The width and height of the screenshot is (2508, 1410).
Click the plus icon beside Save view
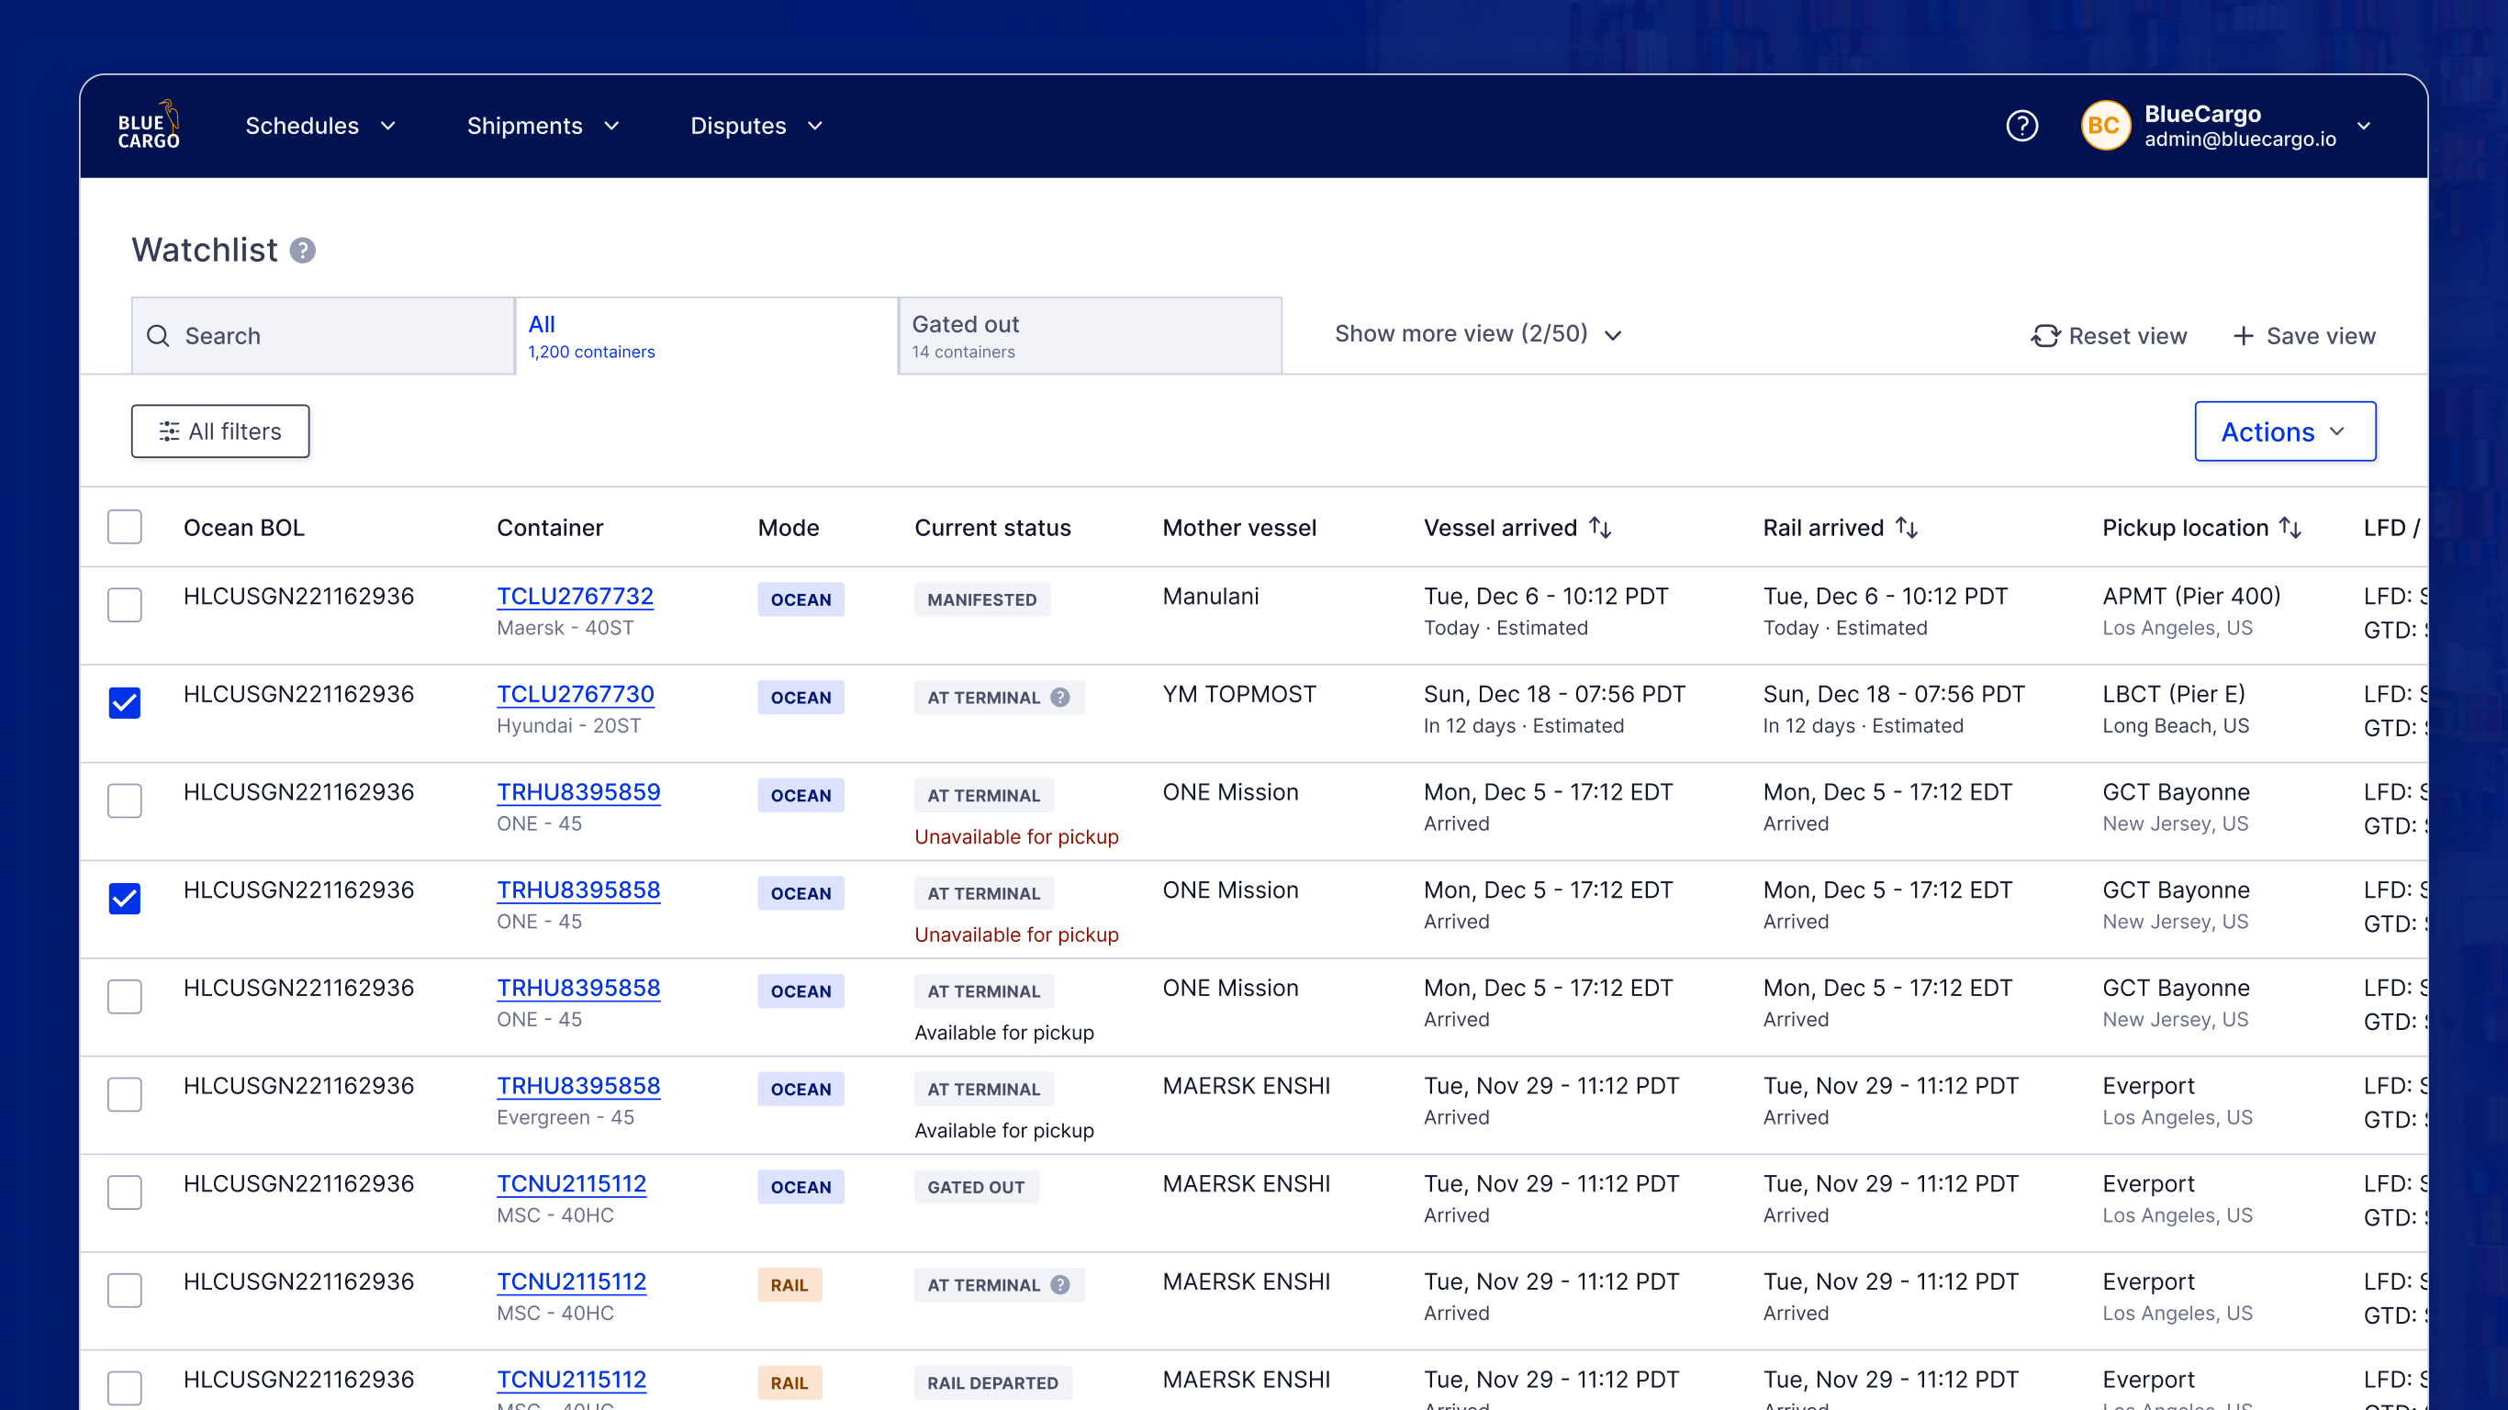pyautogui.click(x=2244, y=336)
